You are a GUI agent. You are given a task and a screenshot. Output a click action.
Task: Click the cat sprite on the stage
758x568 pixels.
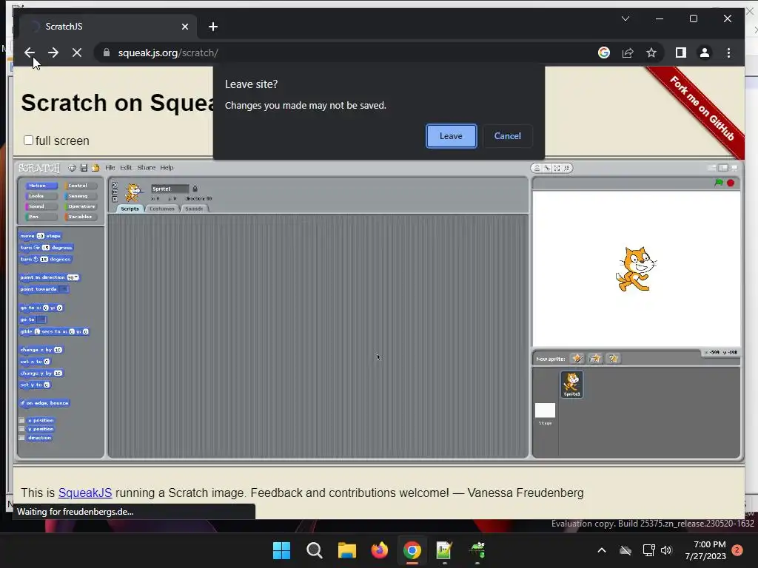636,269
